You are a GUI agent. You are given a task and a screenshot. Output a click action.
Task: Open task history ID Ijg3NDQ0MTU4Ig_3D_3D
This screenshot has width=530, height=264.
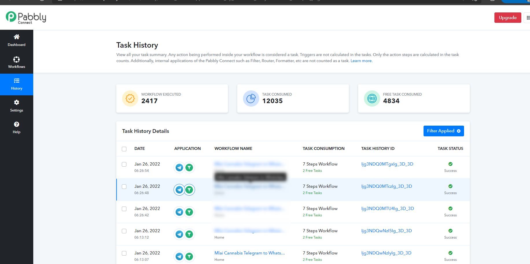click(388, 209)
